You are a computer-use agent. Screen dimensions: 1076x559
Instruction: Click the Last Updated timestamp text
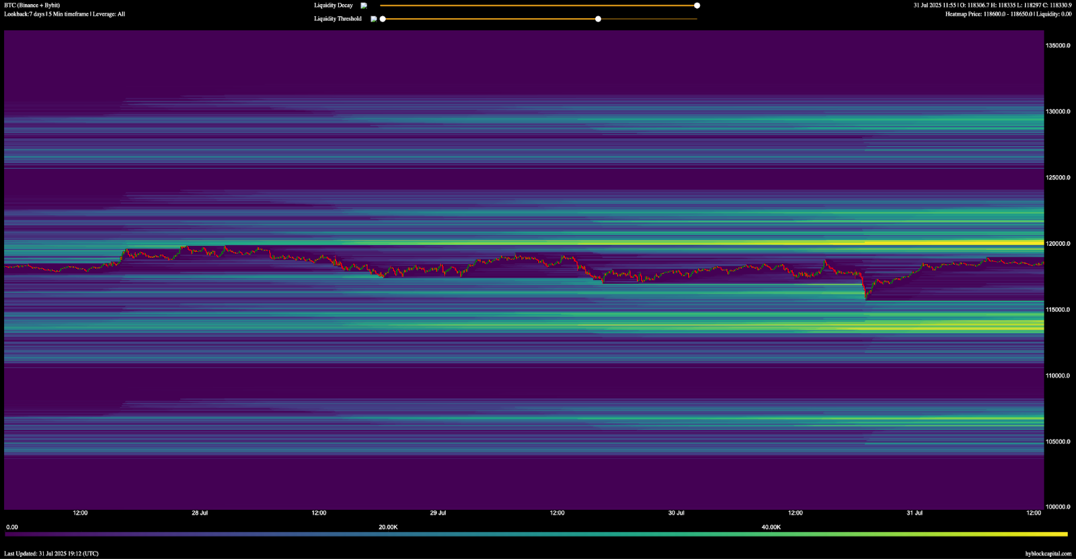click(x=51, y=554)
